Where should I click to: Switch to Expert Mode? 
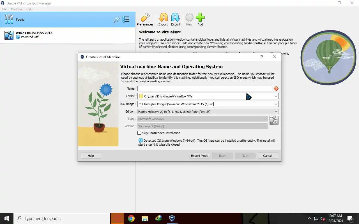click(x=200, y=156)
